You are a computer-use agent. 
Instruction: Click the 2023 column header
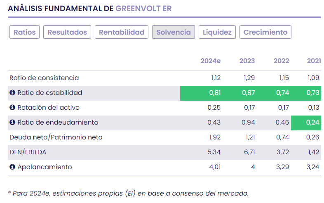coord(247,61)
